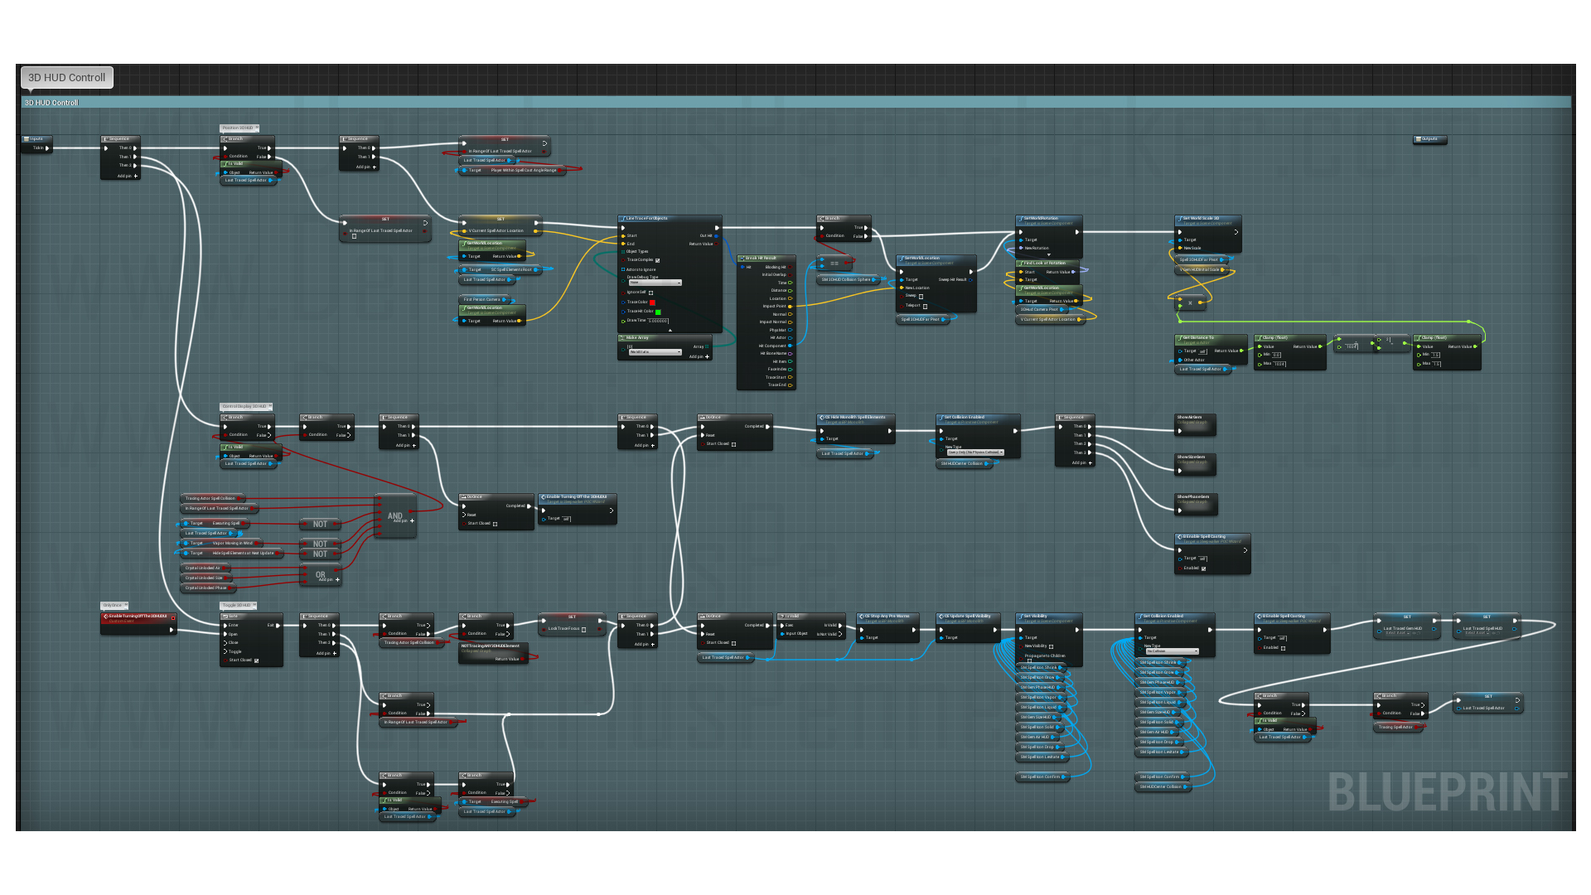Open the No Collision type dropdown

pos(1172,651)
